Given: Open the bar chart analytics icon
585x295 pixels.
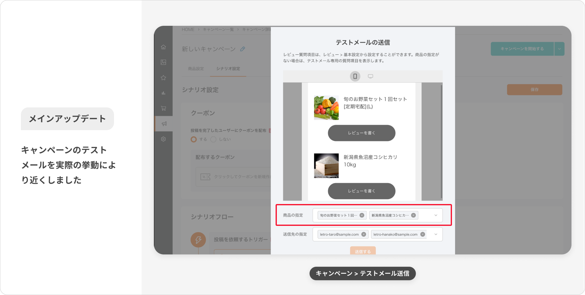Looking at the screenshot, I should point(163,93).
